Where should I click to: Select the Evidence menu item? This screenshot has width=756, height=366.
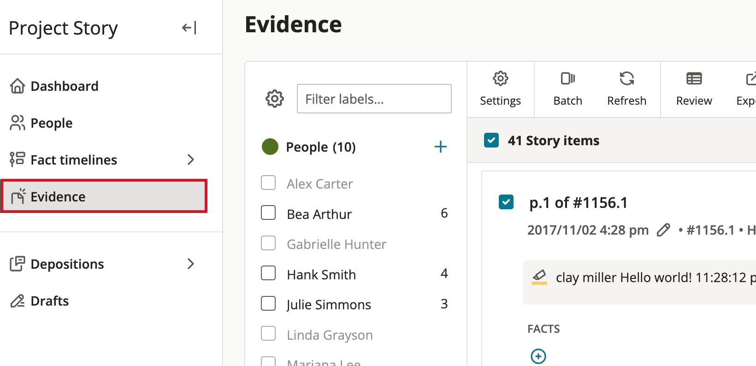click(x=104, y=196)
